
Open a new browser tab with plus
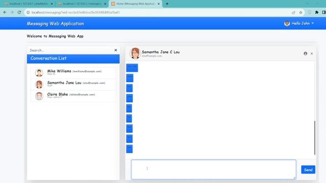tap(167, 4)
